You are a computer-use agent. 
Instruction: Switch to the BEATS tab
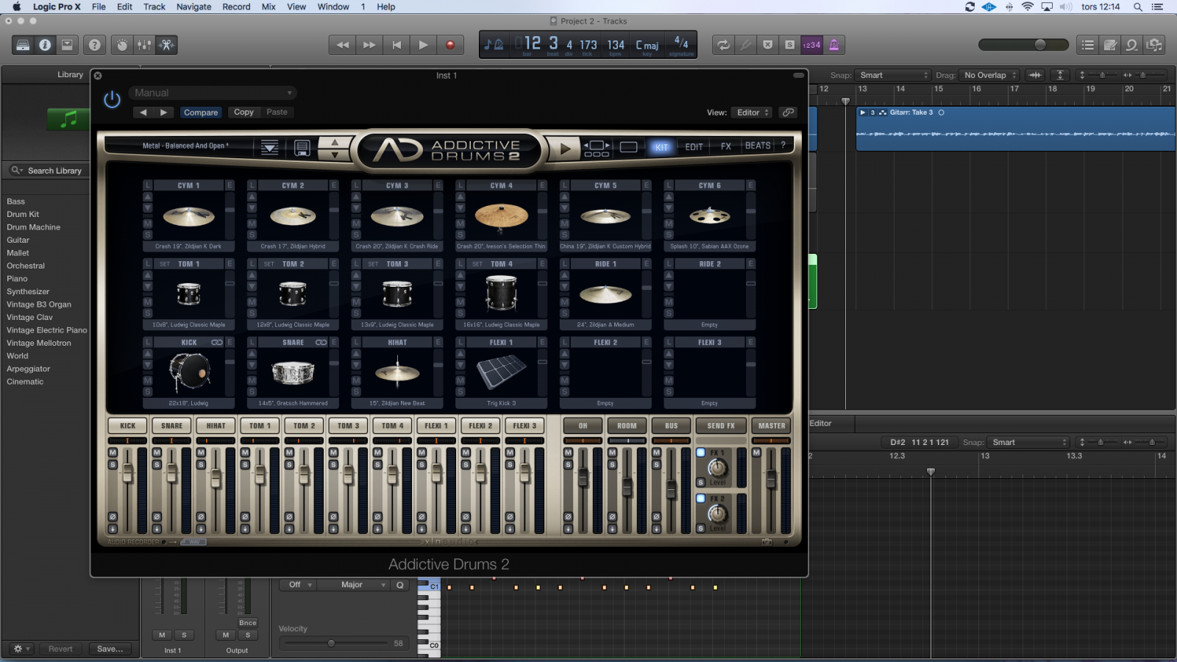pyautogui.click(x=758, y=146)
